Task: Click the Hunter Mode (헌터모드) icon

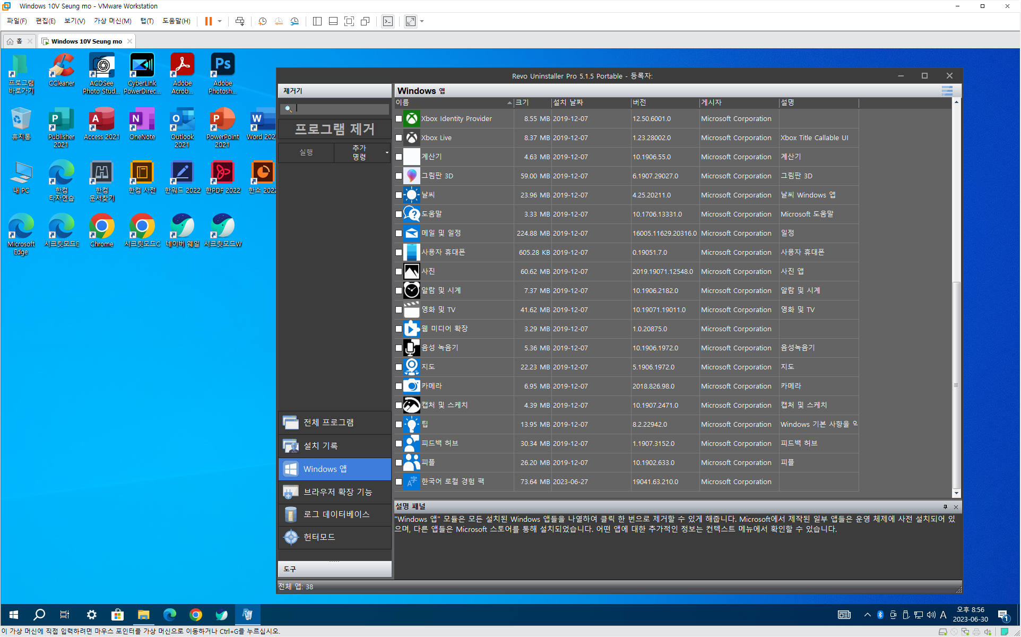Action: [x=291, y=537]
